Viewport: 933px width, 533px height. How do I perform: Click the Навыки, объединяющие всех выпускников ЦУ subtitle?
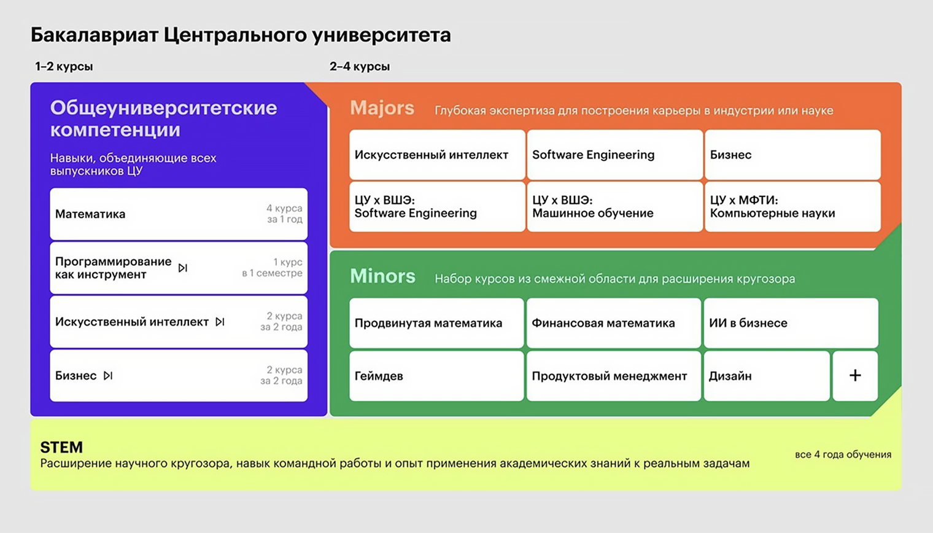click(133, 165)
